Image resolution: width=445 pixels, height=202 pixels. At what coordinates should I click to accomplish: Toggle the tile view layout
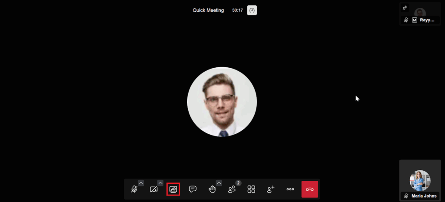pyautogui.click(x=251, y=189)
